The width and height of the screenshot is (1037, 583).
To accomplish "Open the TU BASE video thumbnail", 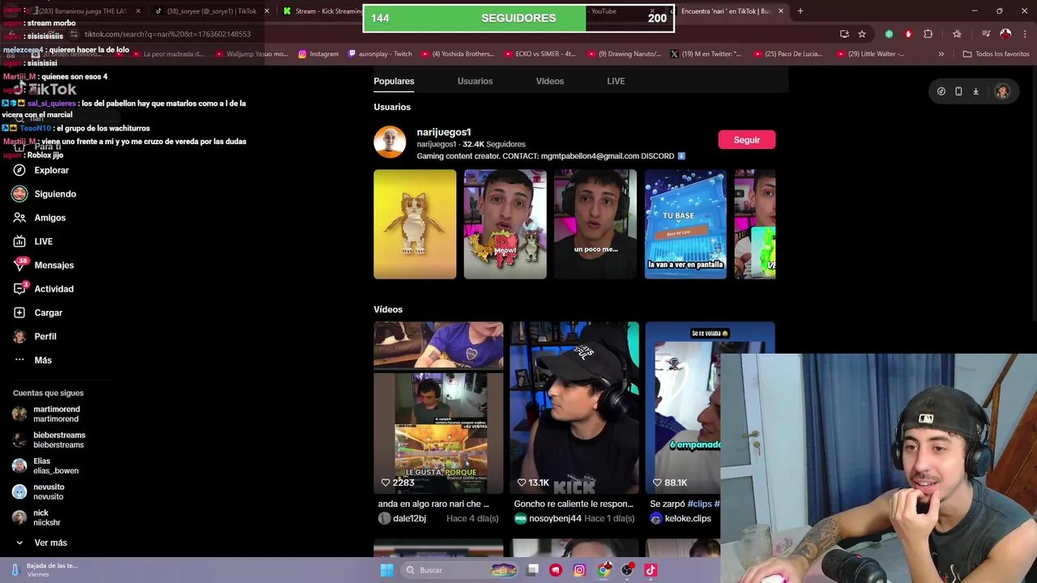I will coord(685,224).
